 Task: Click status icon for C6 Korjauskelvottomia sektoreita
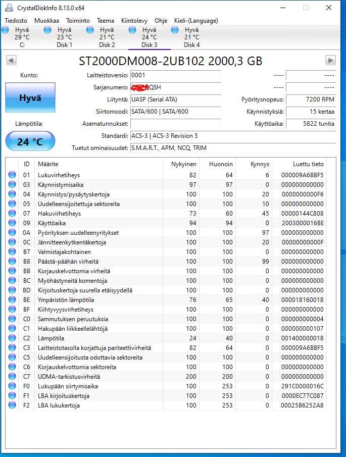(12, 367)
